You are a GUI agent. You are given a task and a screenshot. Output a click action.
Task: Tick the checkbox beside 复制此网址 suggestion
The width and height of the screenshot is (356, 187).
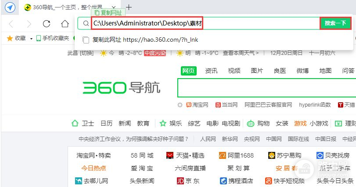click(x=86, y=40)
